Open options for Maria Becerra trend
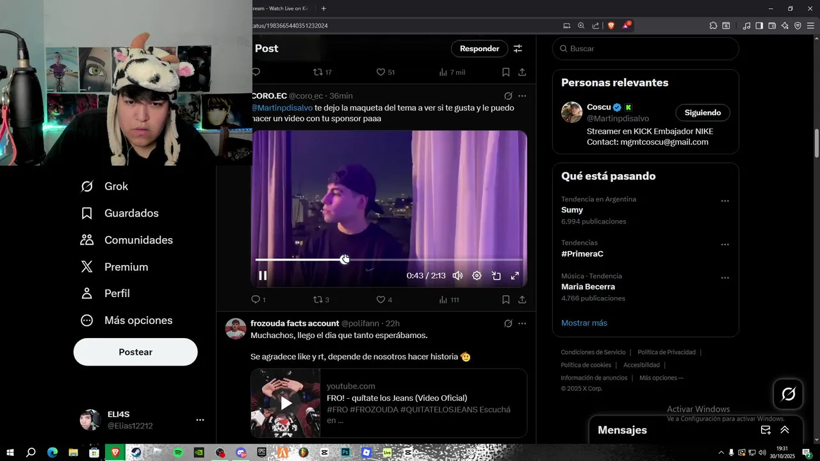Image resolution: width=820 pixels, height=461 pixels. [x=725, y=278]
